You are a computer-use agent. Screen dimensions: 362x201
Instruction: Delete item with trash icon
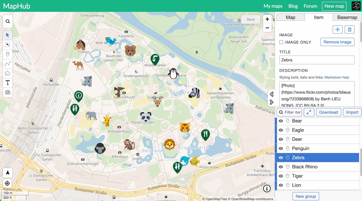point(349,29)
